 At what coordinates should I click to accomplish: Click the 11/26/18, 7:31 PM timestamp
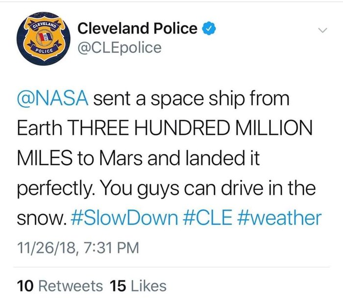pos(78,248)
